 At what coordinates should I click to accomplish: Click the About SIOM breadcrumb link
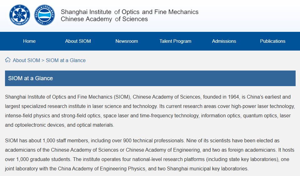pyautogui.click(x=26, y=60)
